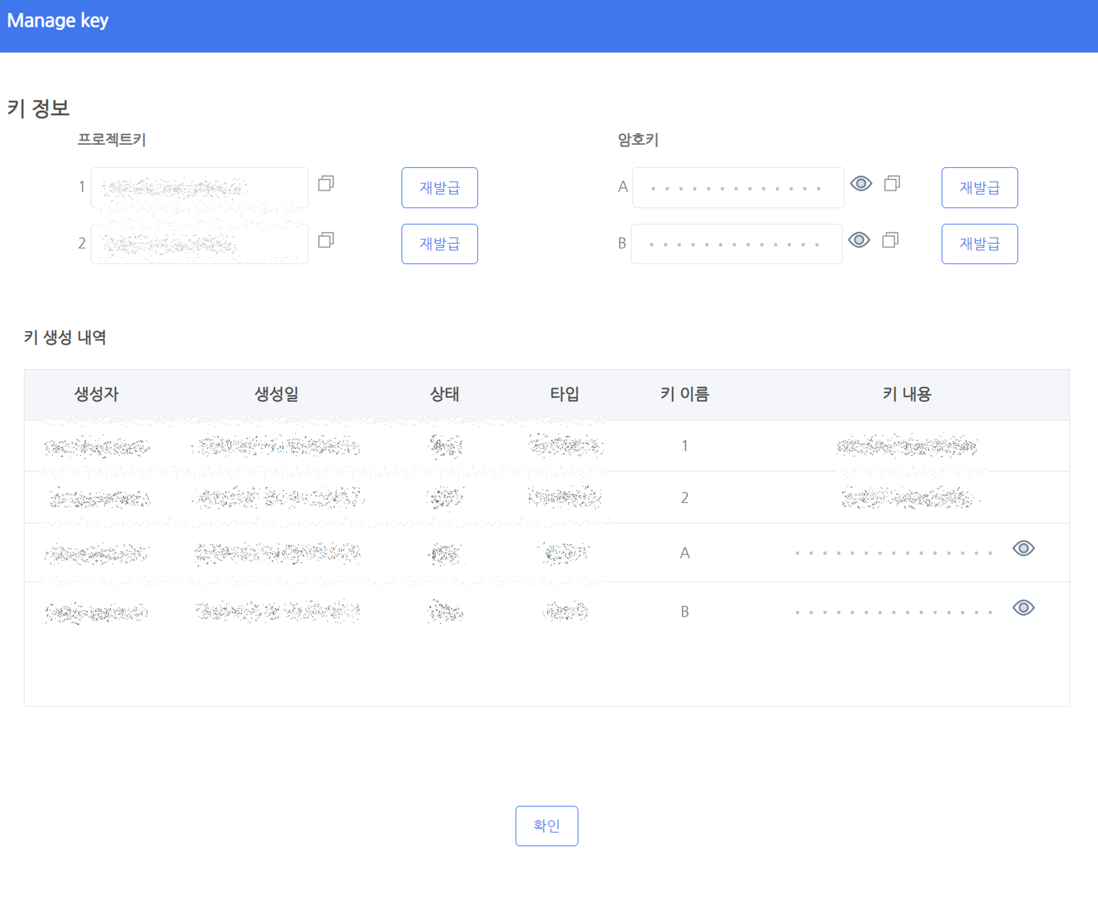The image size is (1098, 911).
Task: Reissue project key 1 with 재발급
Action: pyautogui.click(x=439, y=188)
